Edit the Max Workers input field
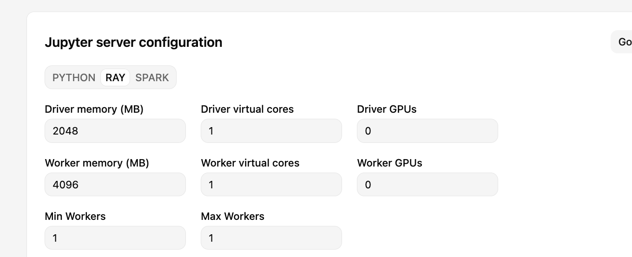Screen dimensions: 632x257 tap(271, 238)
